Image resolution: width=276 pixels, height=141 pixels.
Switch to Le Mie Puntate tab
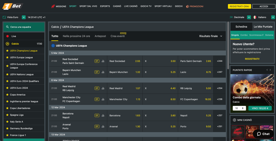pos(263,27)
